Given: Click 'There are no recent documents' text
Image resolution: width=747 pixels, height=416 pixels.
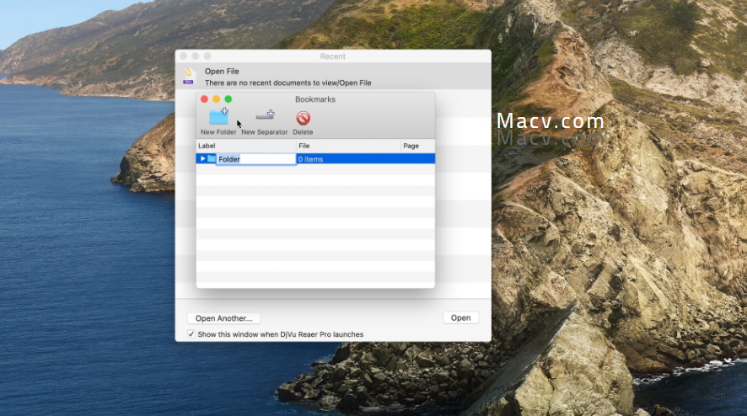Looking at the screenshot, I should 288,83.
